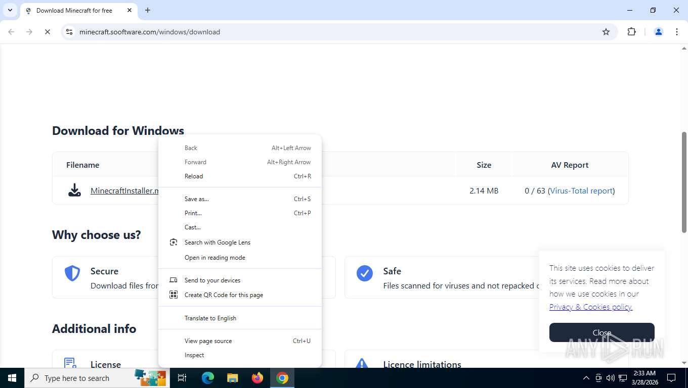Select Back in the context menu

(x=240, y=148)
